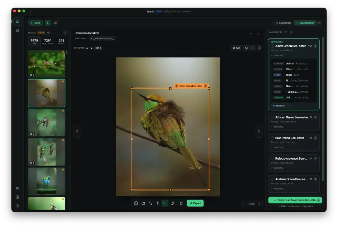The image size is (338, 227).
Task: Expand image to fit with arrows icon
Action: coord(150,203)
